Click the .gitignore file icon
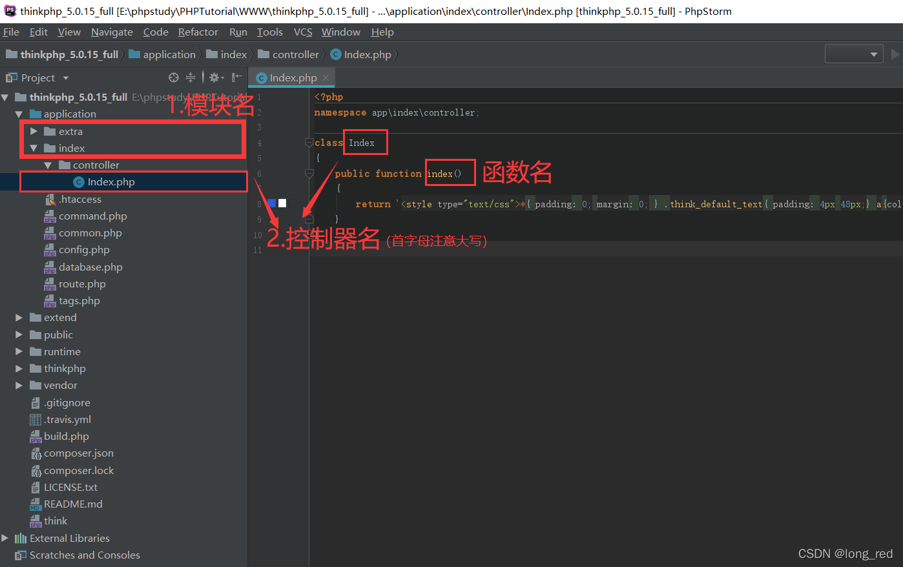 point(36,403)
